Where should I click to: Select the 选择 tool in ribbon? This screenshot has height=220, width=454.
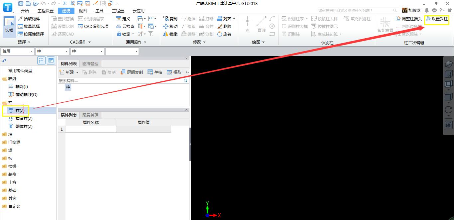click(x=9, y=26)
